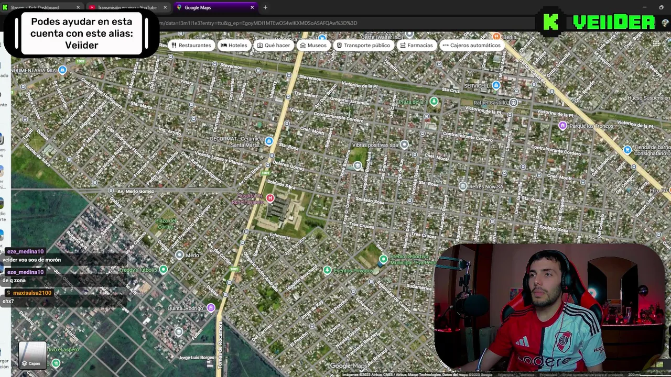Select the Tienda de barrio shop pin
The image size is (671, 377).
click(x=627, y=150)
